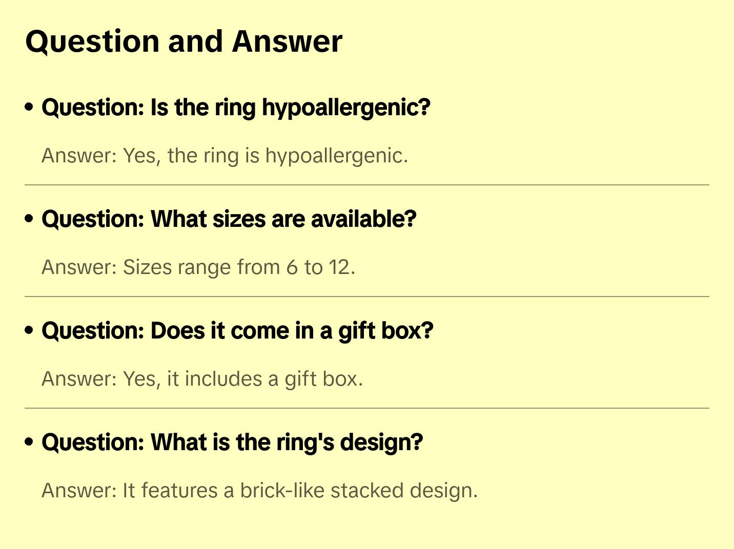Open the 'Does it come in a gift box?' question
Viewport: 734px width, 549px height.
237,331
